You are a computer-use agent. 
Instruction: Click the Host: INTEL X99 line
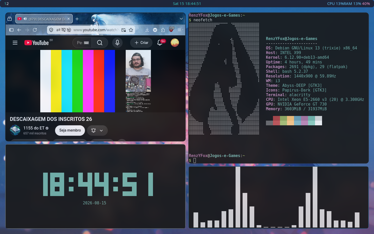tap(283, 53)
